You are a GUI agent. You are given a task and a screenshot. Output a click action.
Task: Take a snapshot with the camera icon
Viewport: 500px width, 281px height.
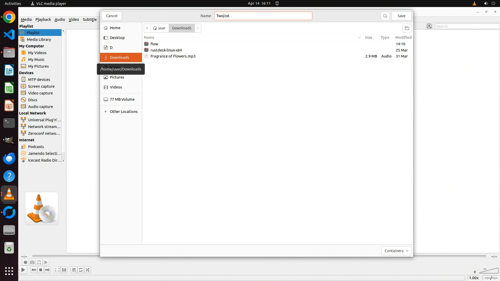[32, 262]
